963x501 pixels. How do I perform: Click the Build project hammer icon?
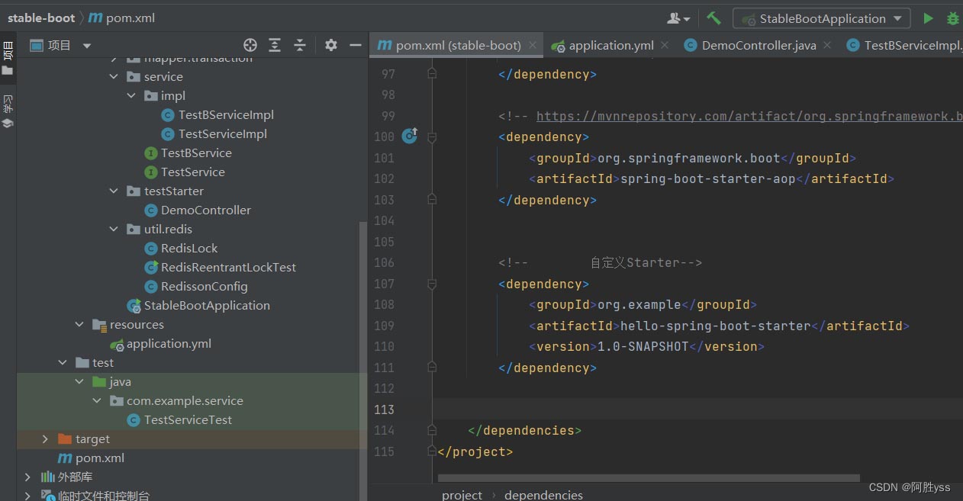[x=713, y=18]
